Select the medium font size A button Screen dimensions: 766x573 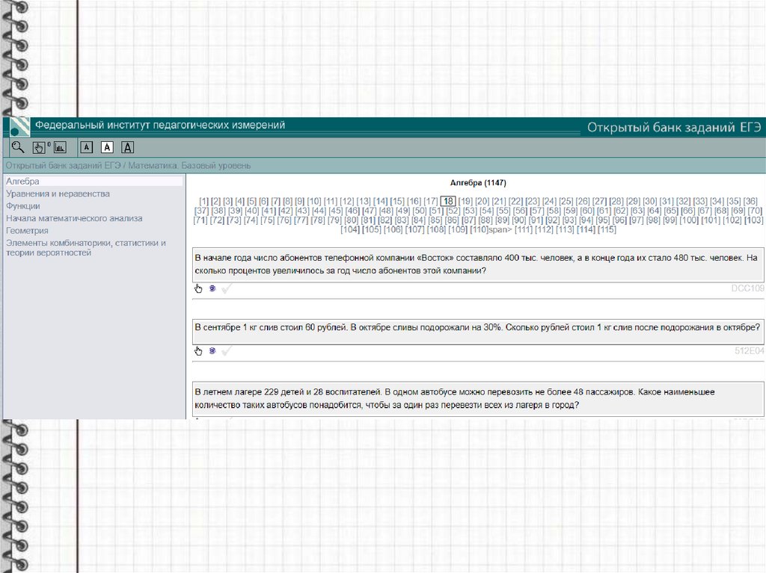point(107,147)
